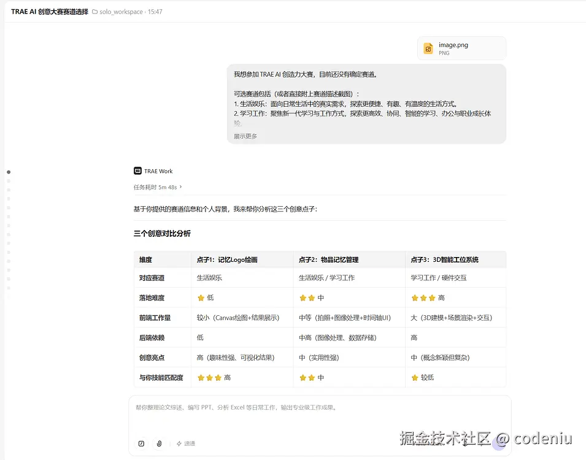Click the 与你技能匹配度 row label
Viewport: 586px width, 460px height.
coord(161,377)
